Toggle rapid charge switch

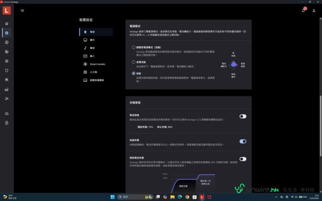coord(243,141)
